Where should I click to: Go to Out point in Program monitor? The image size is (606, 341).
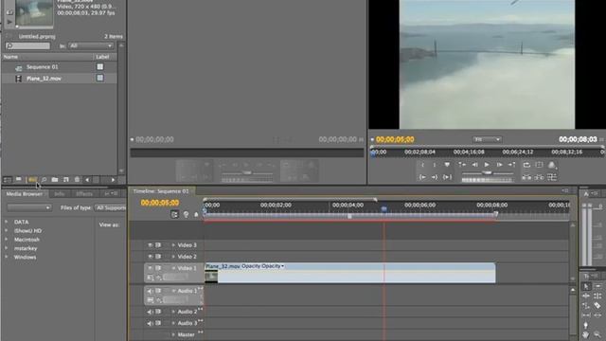(x=435, y=177)
